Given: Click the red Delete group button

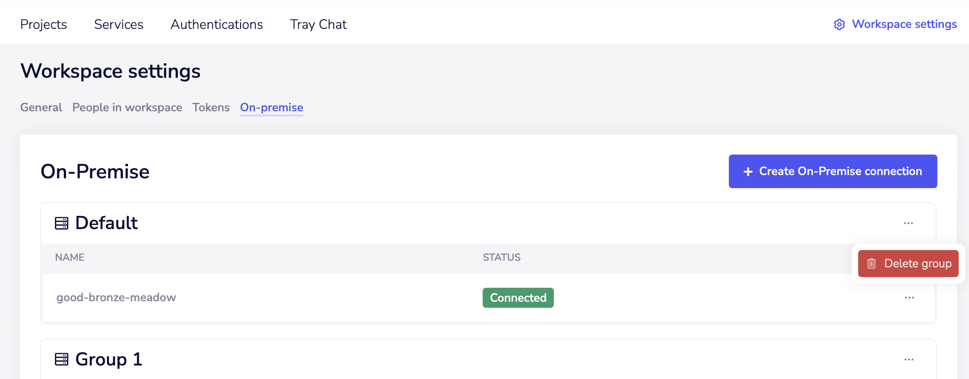Looking at the screenshot, I should (908, 264).
